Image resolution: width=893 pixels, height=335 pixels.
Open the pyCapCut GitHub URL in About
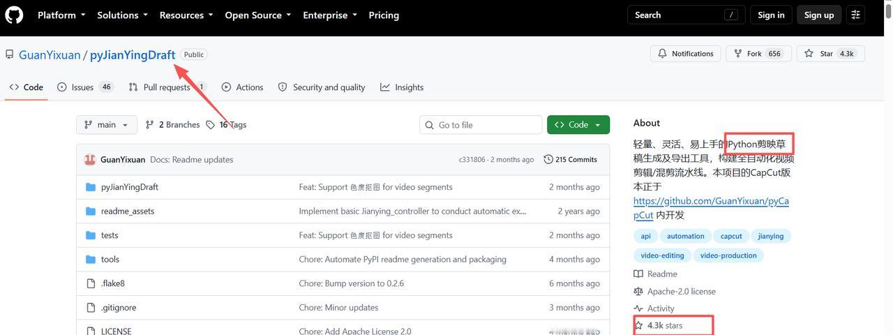711,208
